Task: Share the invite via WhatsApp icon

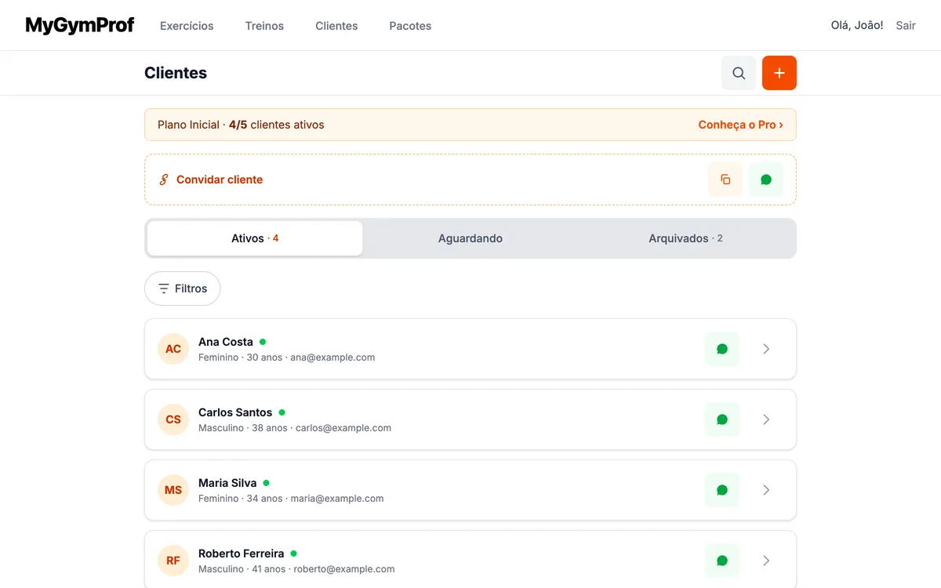Action: point(766,180)
